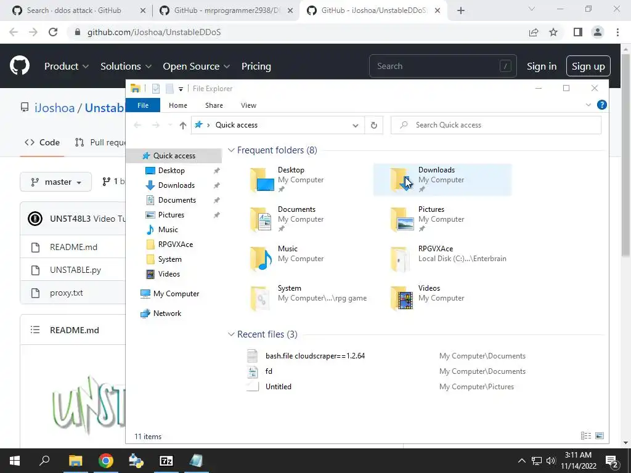Click the Up arrow in File Explorer
The image size is (631, 473).
(182, 125)
